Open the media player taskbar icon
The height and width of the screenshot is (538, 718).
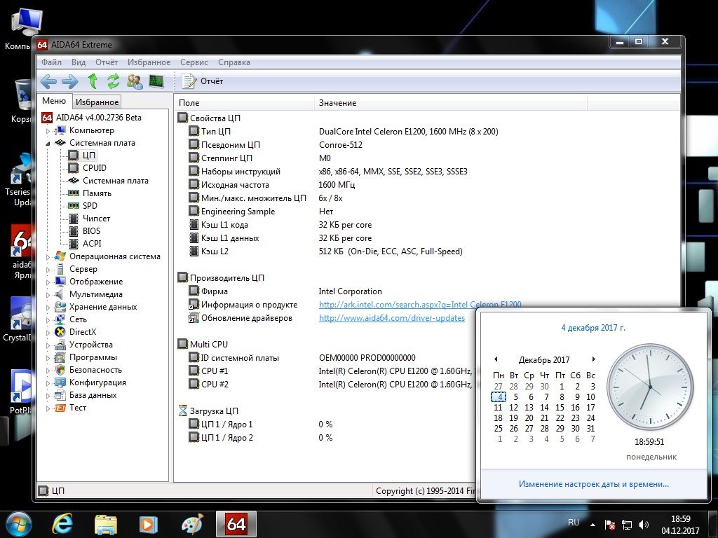149,524
